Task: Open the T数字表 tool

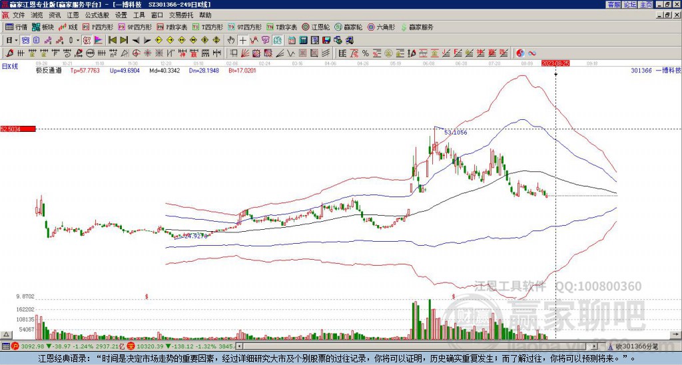Action: (x=282, y=27)
